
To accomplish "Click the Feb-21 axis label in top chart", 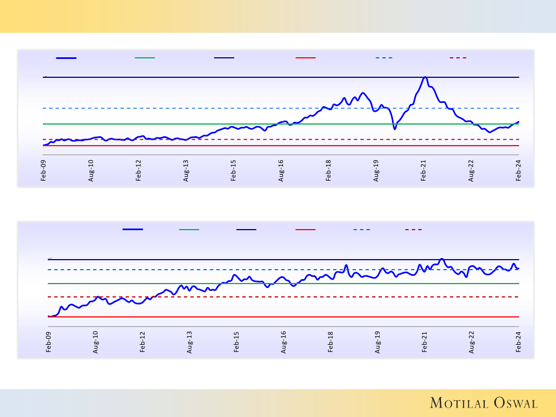I will tap(424, 171).
